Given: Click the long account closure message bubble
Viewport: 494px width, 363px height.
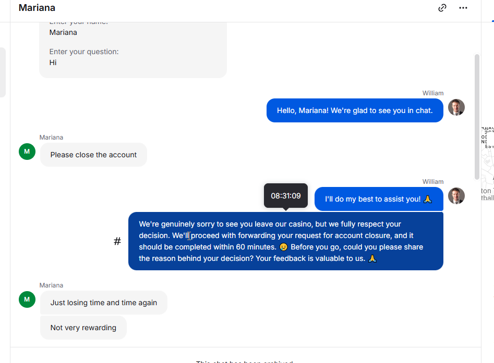Looking at the screenshot, I should (286, 241).
